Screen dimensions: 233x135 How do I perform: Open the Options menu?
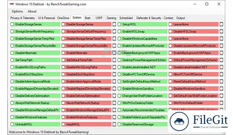pos(17,11)
